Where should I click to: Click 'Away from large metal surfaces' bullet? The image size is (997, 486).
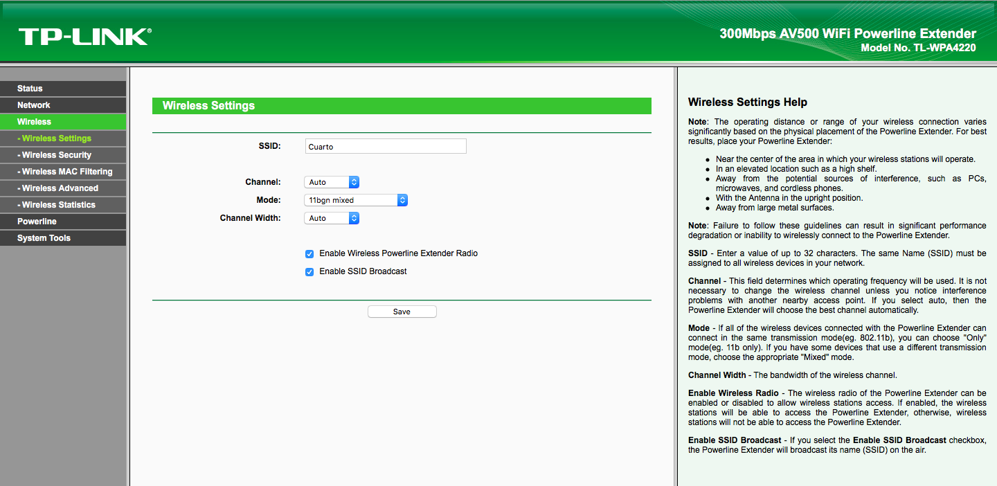pos(775,208)
